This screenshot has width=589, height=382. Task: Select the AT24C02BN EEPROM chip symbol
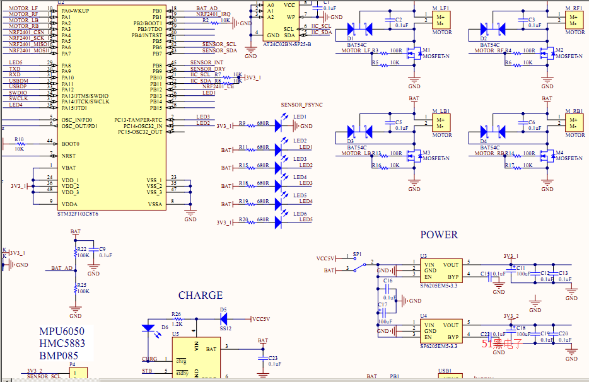pos(280,21)
